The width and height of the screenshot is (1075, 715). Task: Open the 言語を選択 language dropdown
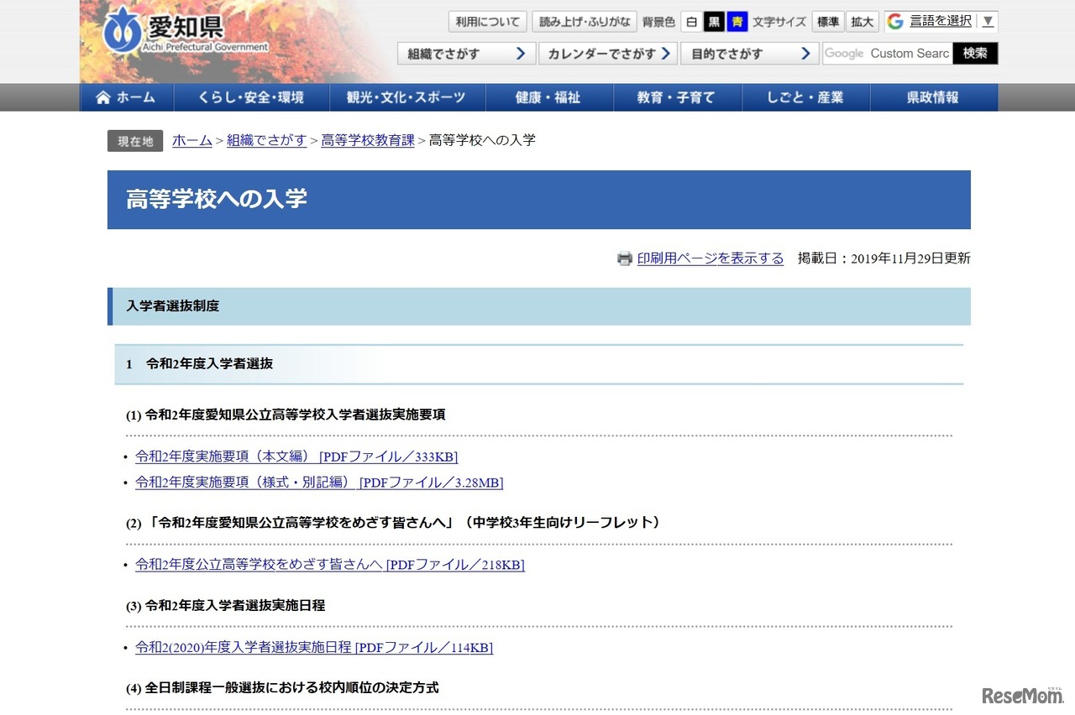coord(941,21)
